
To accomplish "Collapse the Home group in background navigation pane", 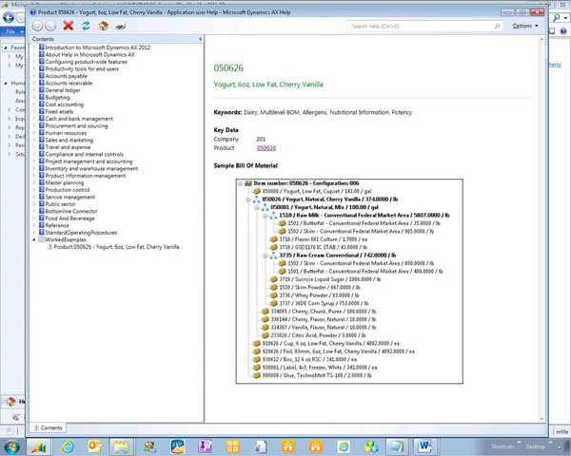I will 6,84.
